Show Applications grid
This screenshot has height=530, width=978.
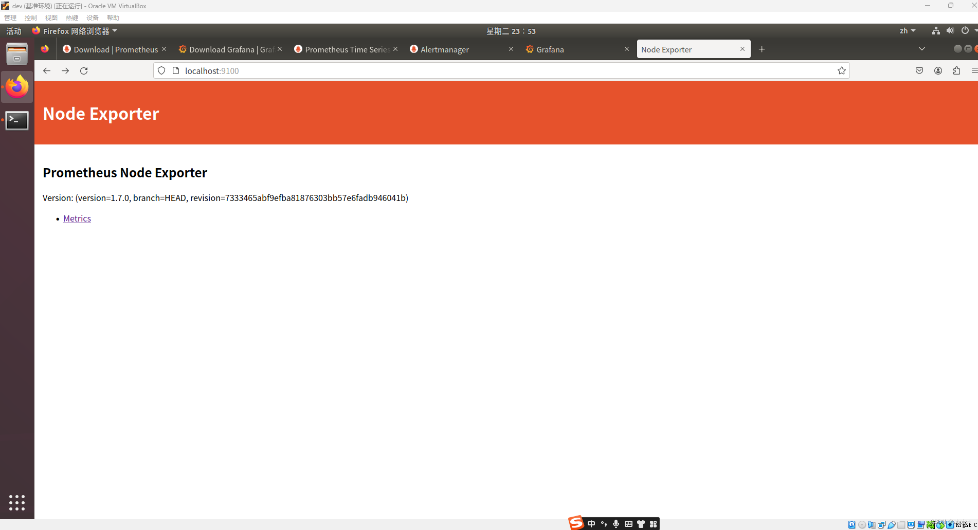(17, 503)
